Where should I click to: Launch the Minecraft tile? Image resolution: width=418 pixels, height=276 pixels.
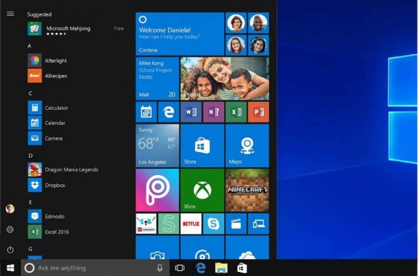[247, 190]
